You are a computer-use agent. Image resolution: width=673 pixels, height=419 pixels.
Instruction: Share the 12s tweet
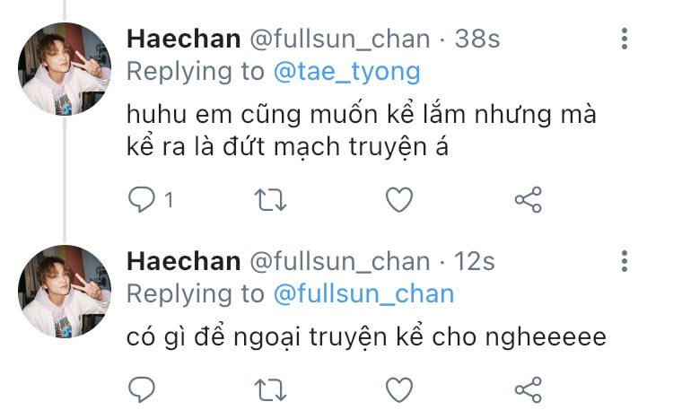click(529, 388)
